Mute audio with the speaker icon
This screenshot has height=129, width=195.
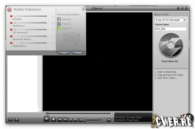[85, 120]
